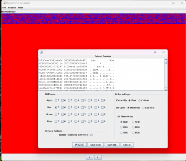Click scrollbar up arrow in Extract Preview
The height and width of the screenshot is (161, 186).
point(166,59)
